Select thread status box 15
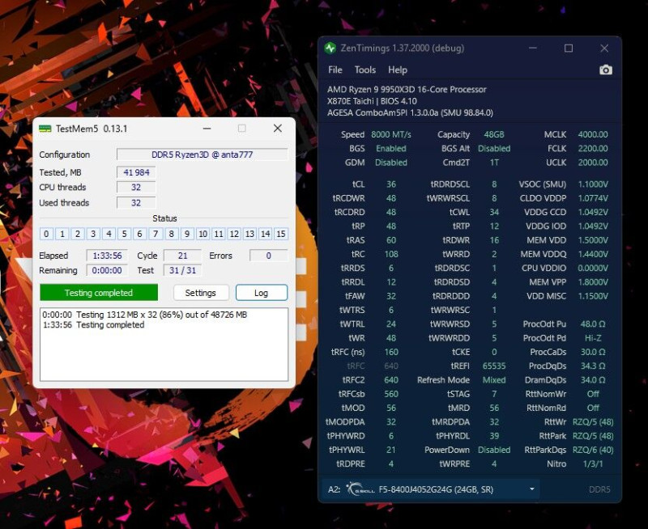 pyautogui.click(x=281, y=234)
